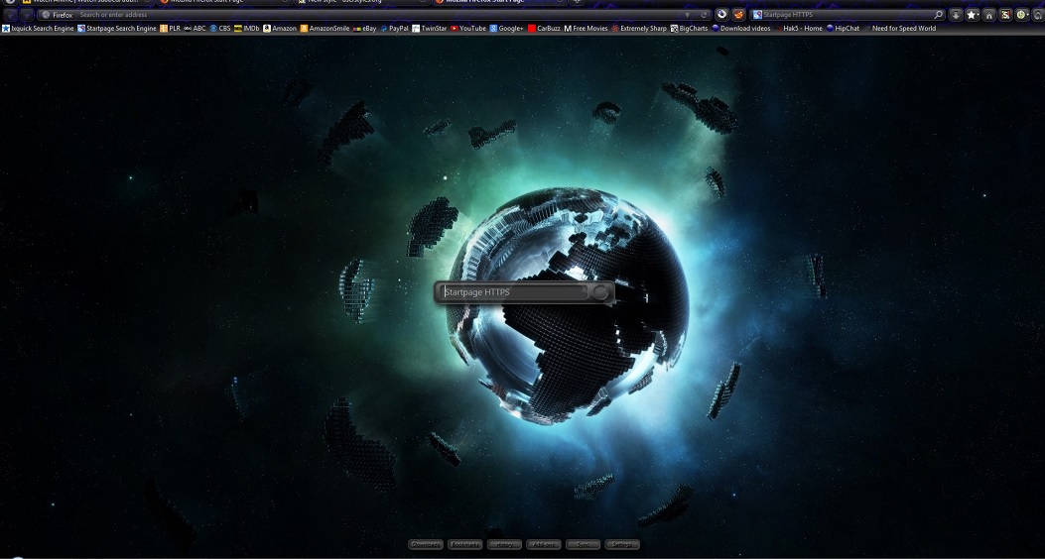Click the orange fox toolbar icon
The width and height of the screenshot is (1045, 559).
click(x=738, y=14)
